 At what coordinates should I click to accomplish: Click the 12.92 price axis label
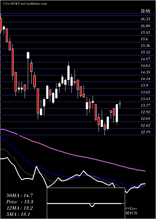click(145, 112)
